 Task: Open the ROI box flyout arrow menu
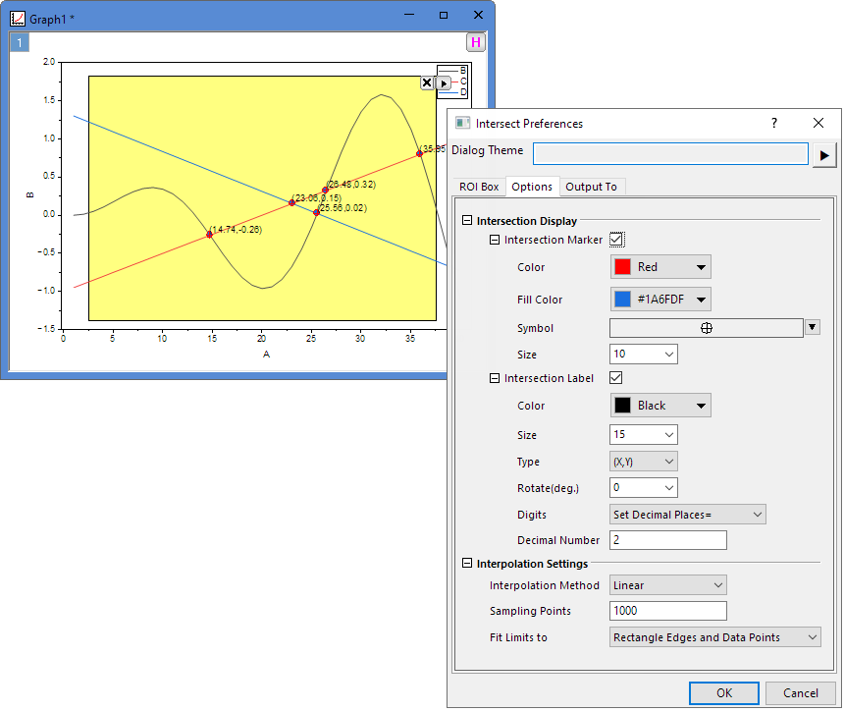coord(443,83)
